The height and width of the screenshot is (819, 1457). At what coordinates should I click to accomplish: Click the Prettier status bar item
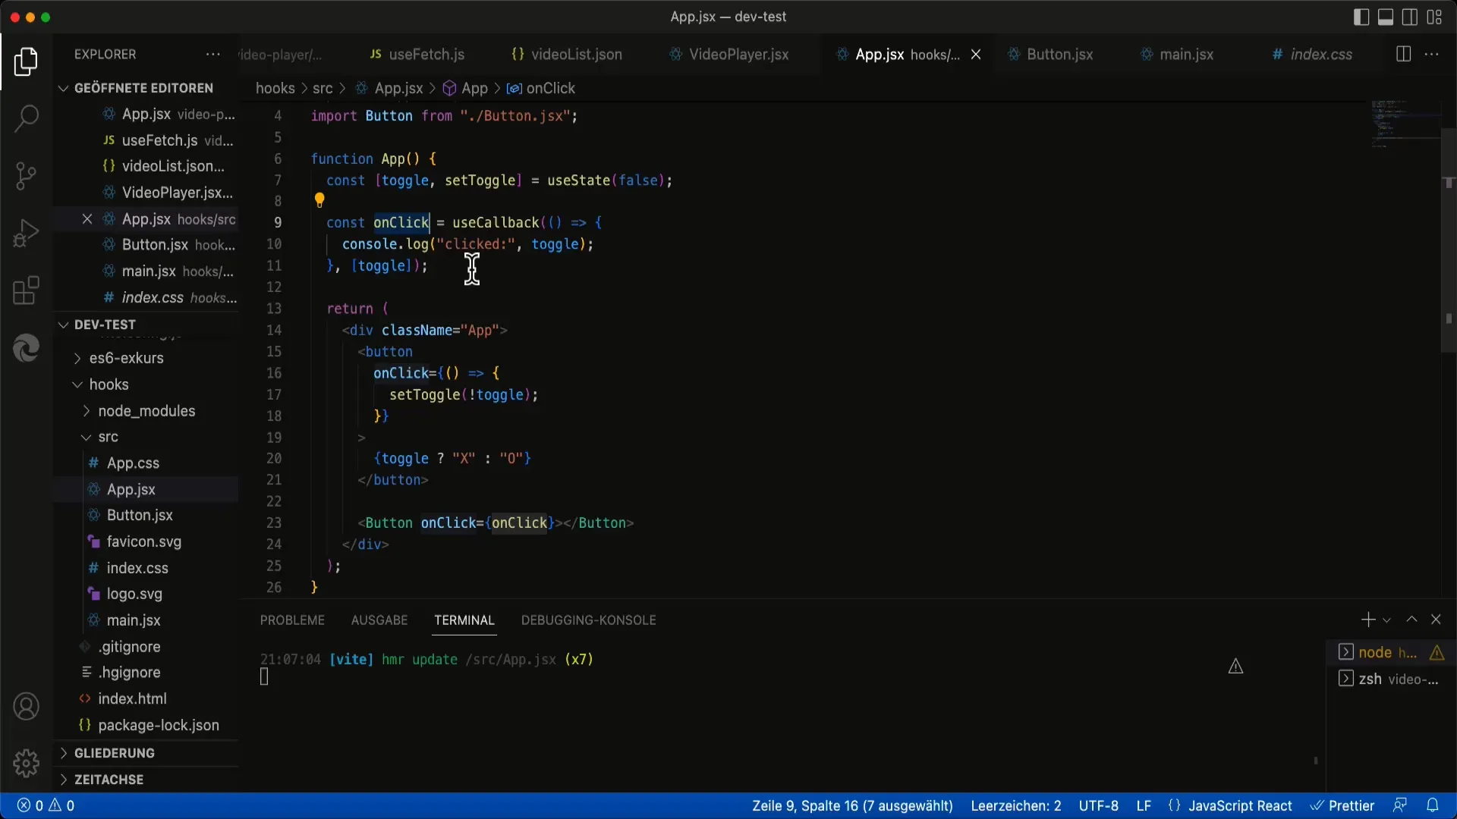point(1342,805)
